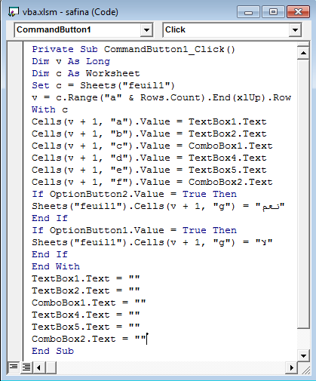Open the Click procedure dropdown arrow
Image resolution: width=316 pixels, height=381 pixels.
coord(295,30)
